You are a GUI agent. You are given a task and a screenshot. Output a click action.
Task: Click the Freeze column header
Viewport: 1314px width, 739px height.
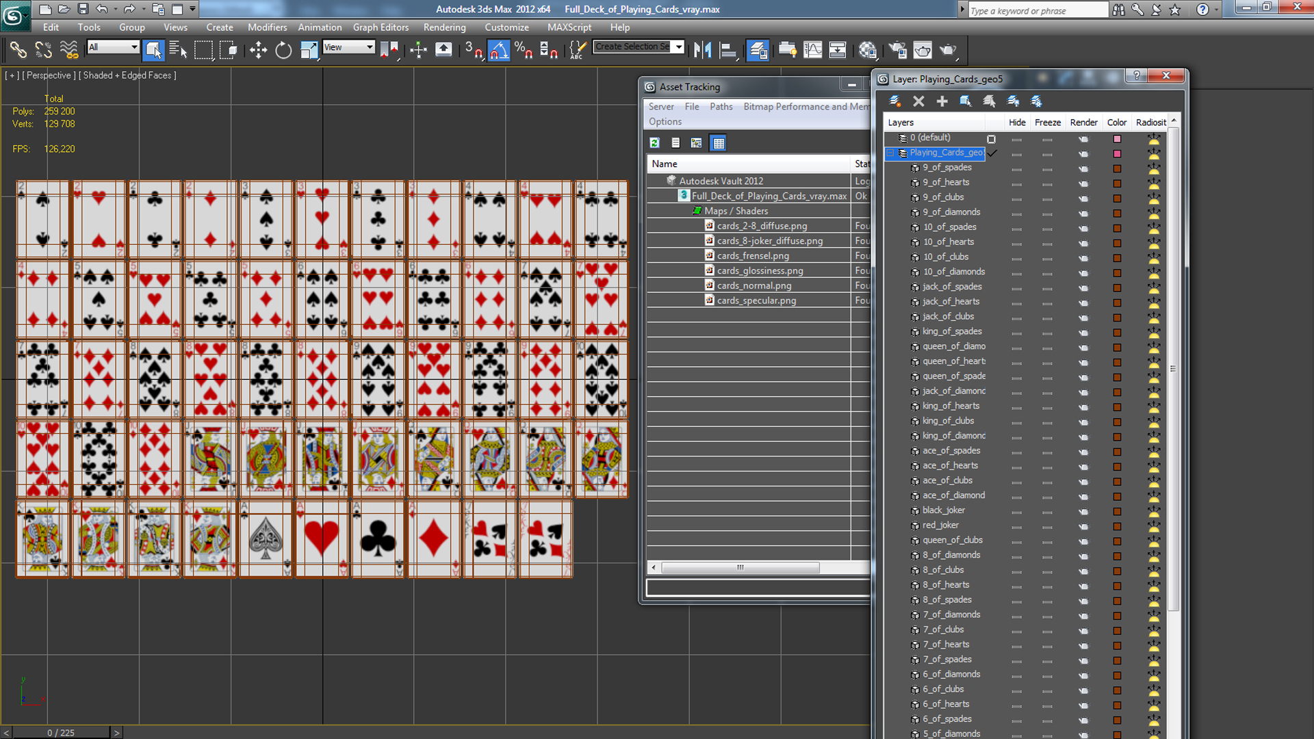click(x=1047, y=122)
